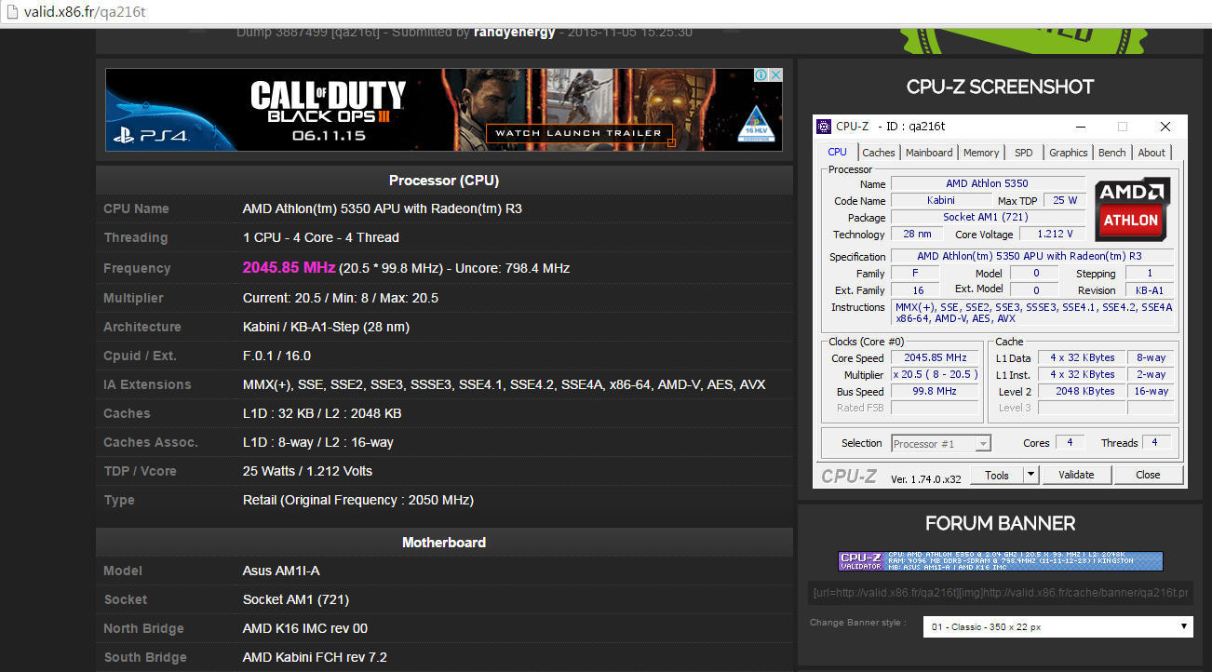Maximize the CPU-Z window
The height and width of the screenshot is (672, 1212).
click(1123, 127)
